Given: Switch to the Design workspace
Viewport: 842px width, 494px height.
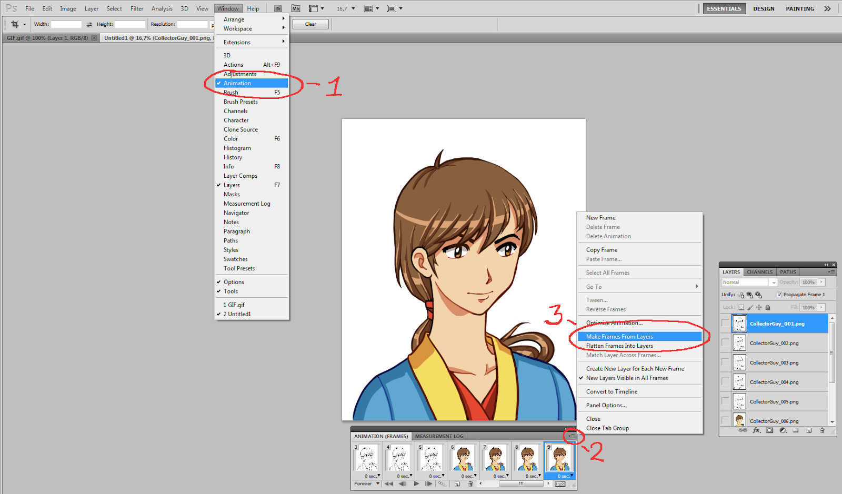Looking at the screenshot, I should (764, 8).
